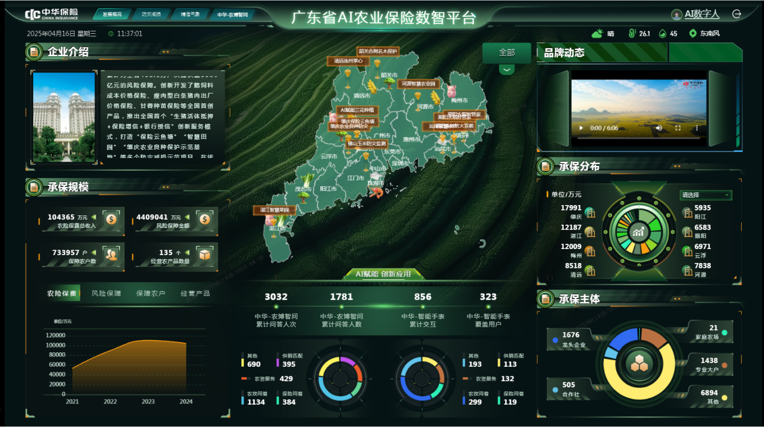Switch to the 风险保障 tab
764x427 pixels.
[x=106, y=294]
